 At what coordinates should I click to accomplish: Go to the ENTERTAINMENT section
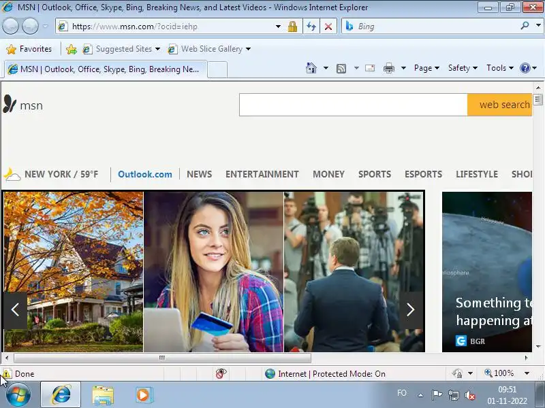(262, 174)
